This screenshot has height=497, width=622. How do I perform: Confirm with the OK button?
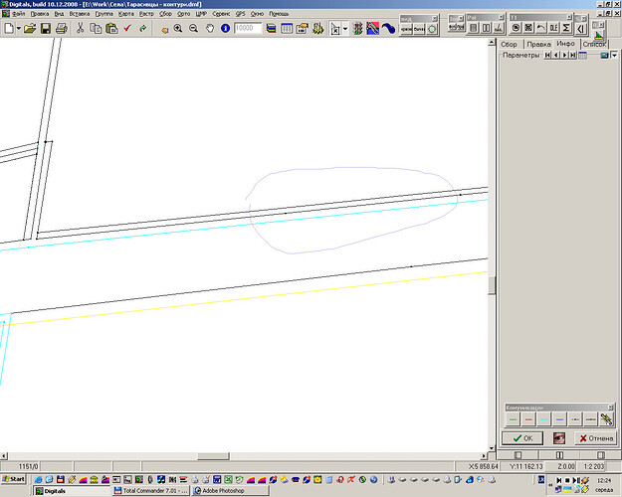(522, 438)
